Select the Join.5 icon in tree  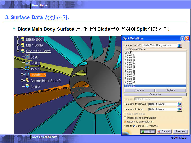click(x=27, y=69)
